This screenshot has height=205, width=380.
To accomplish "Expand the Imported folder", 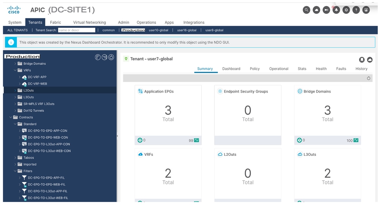I will 15,164.
